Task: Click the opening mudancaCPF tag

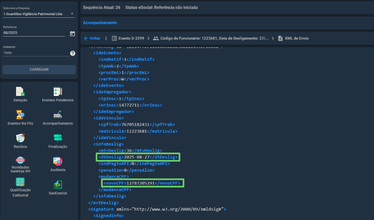Action: coord(113,177)
